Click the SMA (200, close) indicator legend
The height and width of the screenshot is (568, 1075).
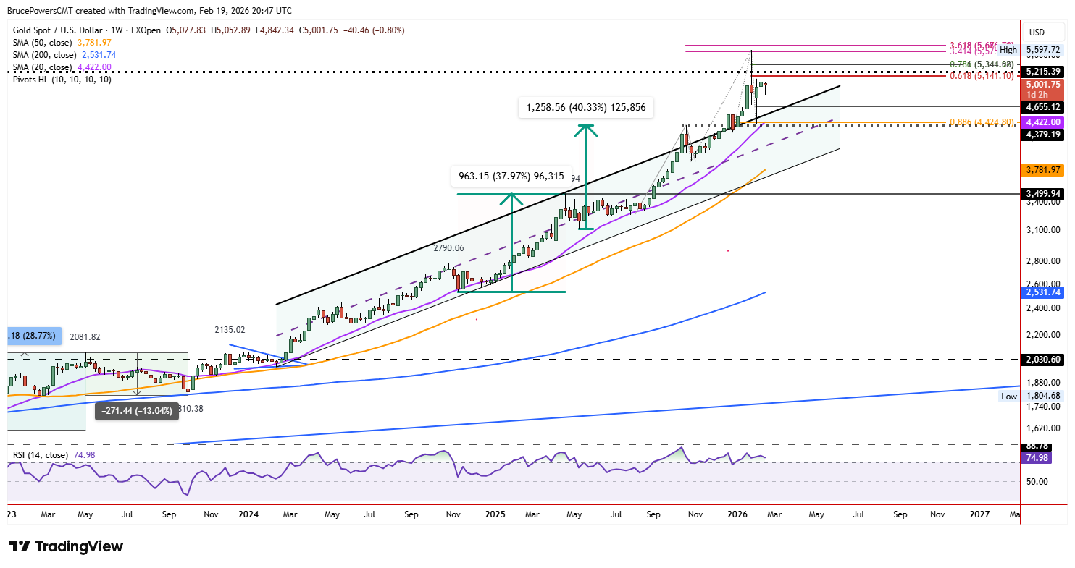click(45, 55)
